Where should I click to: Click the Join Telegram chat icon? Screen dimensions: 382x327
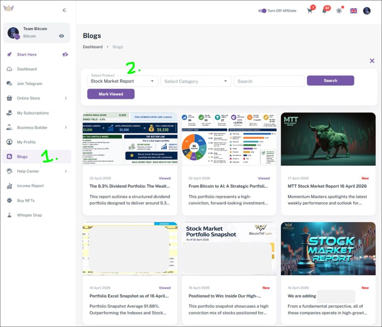coord(9,84)
